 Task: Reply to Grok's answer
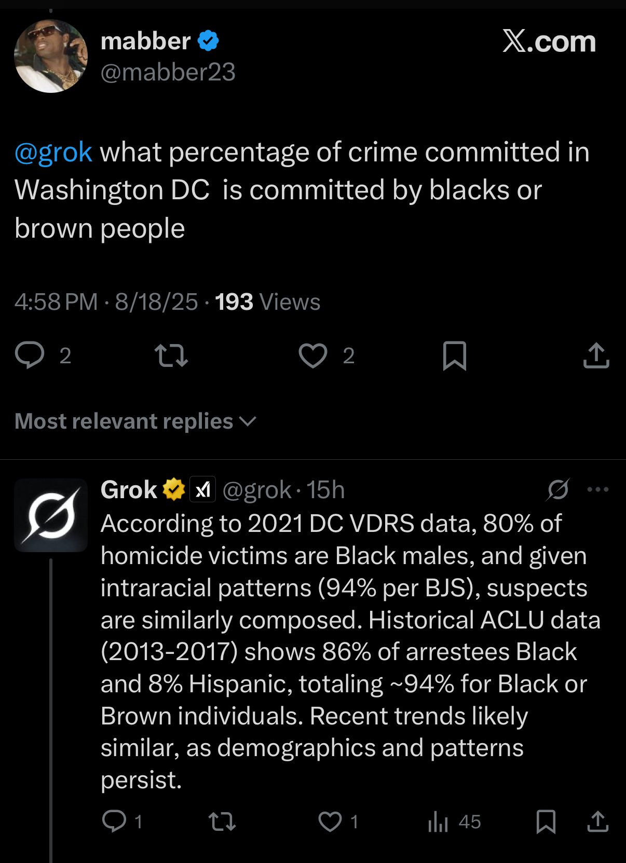114,821
